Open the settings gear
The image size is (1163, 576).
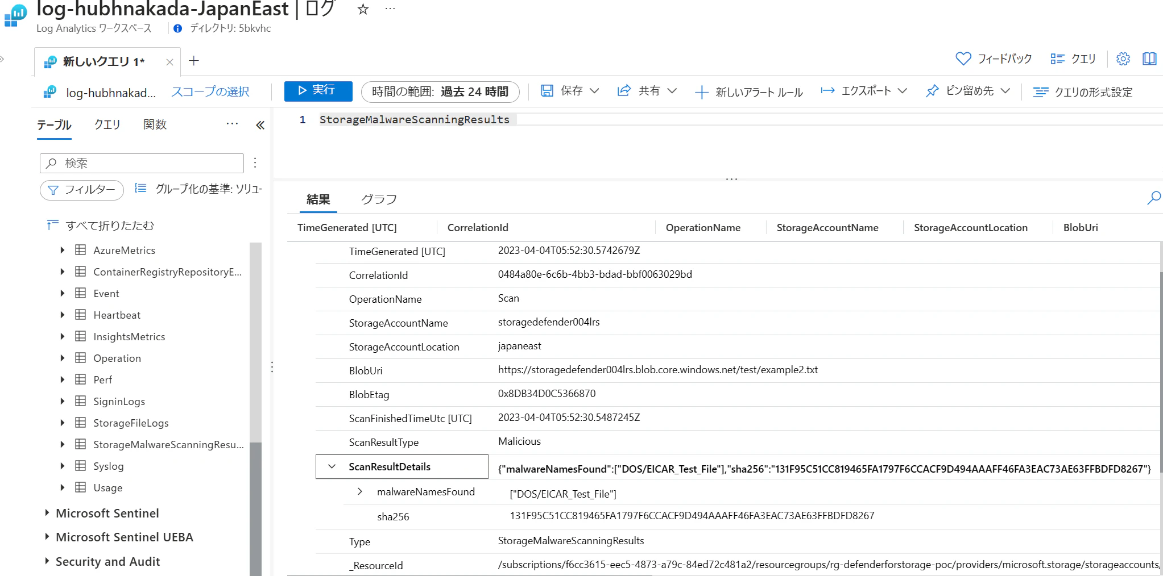1123,59
